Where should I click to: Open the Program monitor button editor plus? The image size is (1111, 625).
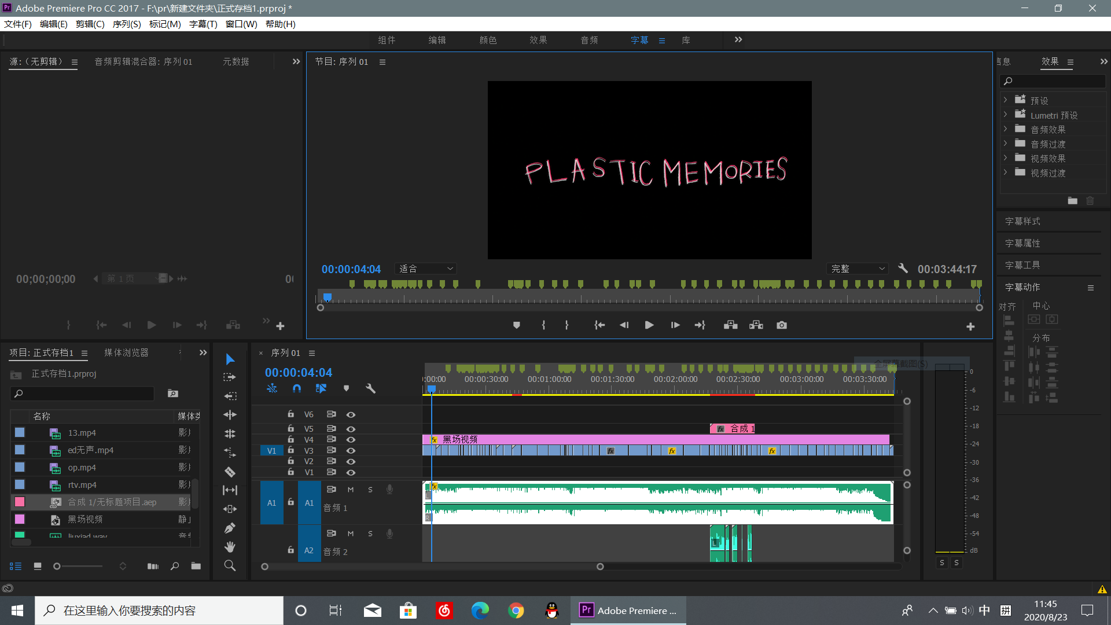tap(970, 327)
